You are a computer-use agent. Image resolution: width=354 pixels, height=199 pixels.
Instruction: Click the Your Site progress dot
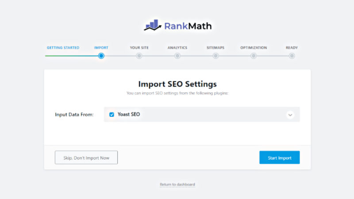(x=139, y=56)
